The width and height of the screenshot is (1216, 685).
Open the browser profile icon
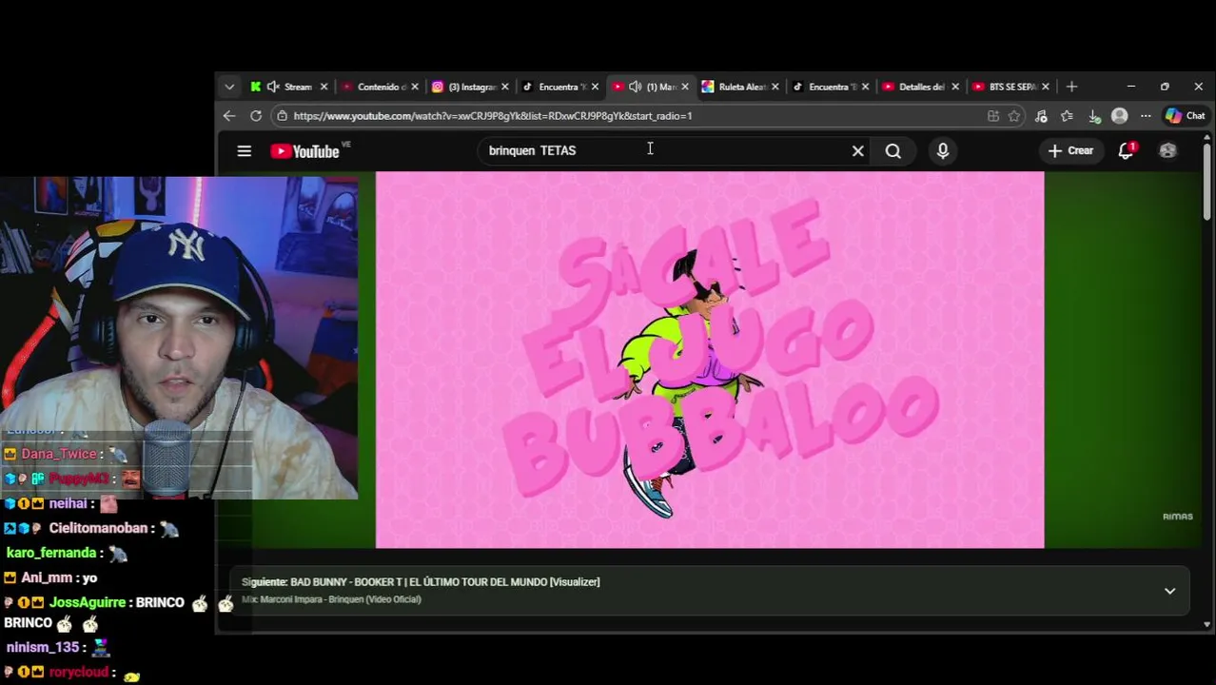pyautogui.click(x=1120, y=116)
